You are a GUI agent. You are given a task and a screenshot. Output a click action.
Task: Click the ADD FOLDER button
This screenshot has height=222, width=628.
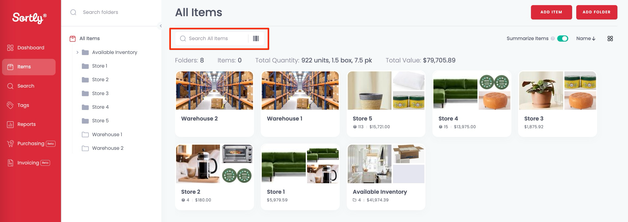coord(596,12)
